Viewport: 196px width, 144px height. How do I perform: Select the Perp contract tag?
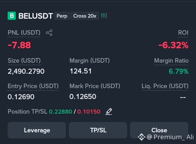pyautogui.click(x=62, y=16)
